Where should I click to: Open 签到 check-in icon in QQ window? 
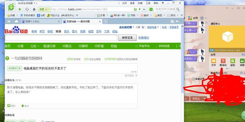(x=233, y=61)
